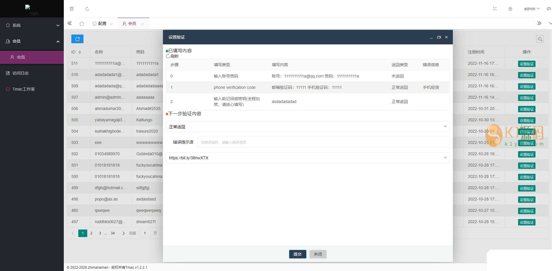This screenshot has width=552, height=271.
Task: Focus the 错误提示语 input field
Action: (x=324, y=142)
